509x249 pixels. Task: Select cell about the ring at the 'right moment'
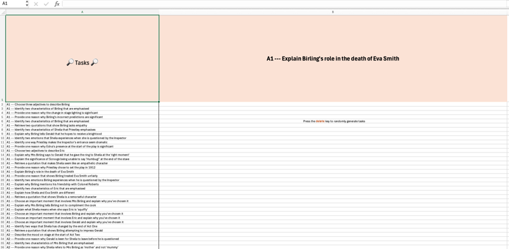(82, 155)
